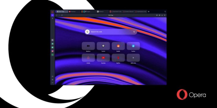Open the Easy Setup menu icon

pyautogui.click(x=165, y=15)
